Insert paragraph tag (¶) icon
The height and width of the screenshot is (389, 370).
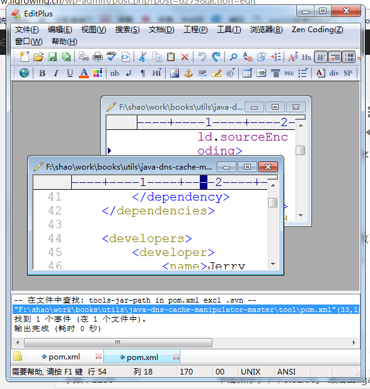[x=142, y=73]
